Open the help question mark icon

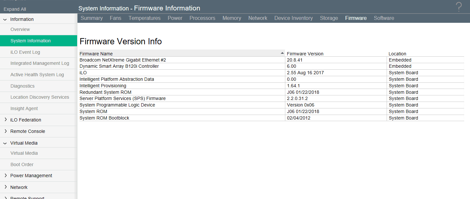point(459,7)
